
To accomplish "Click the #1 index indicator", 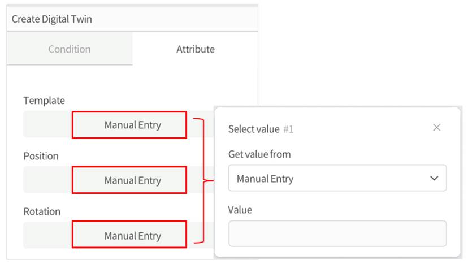I will tap(288, 129).
